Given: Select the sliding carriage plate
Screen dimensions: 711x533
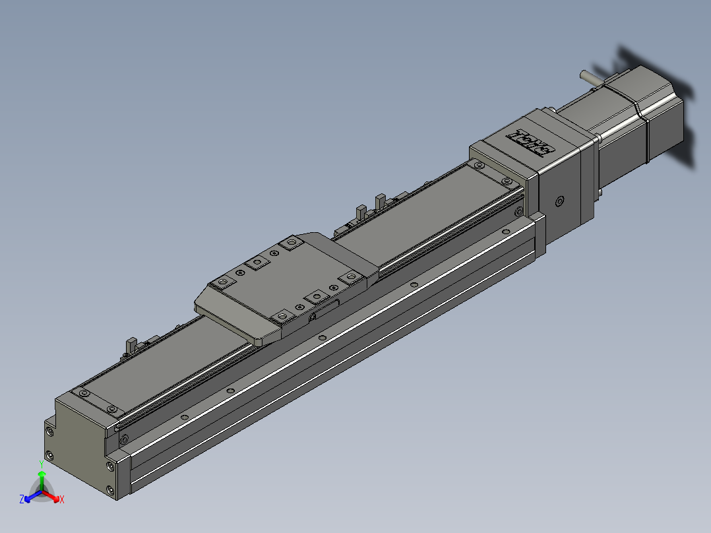Looking at the screenshot, I should [286, 287].
